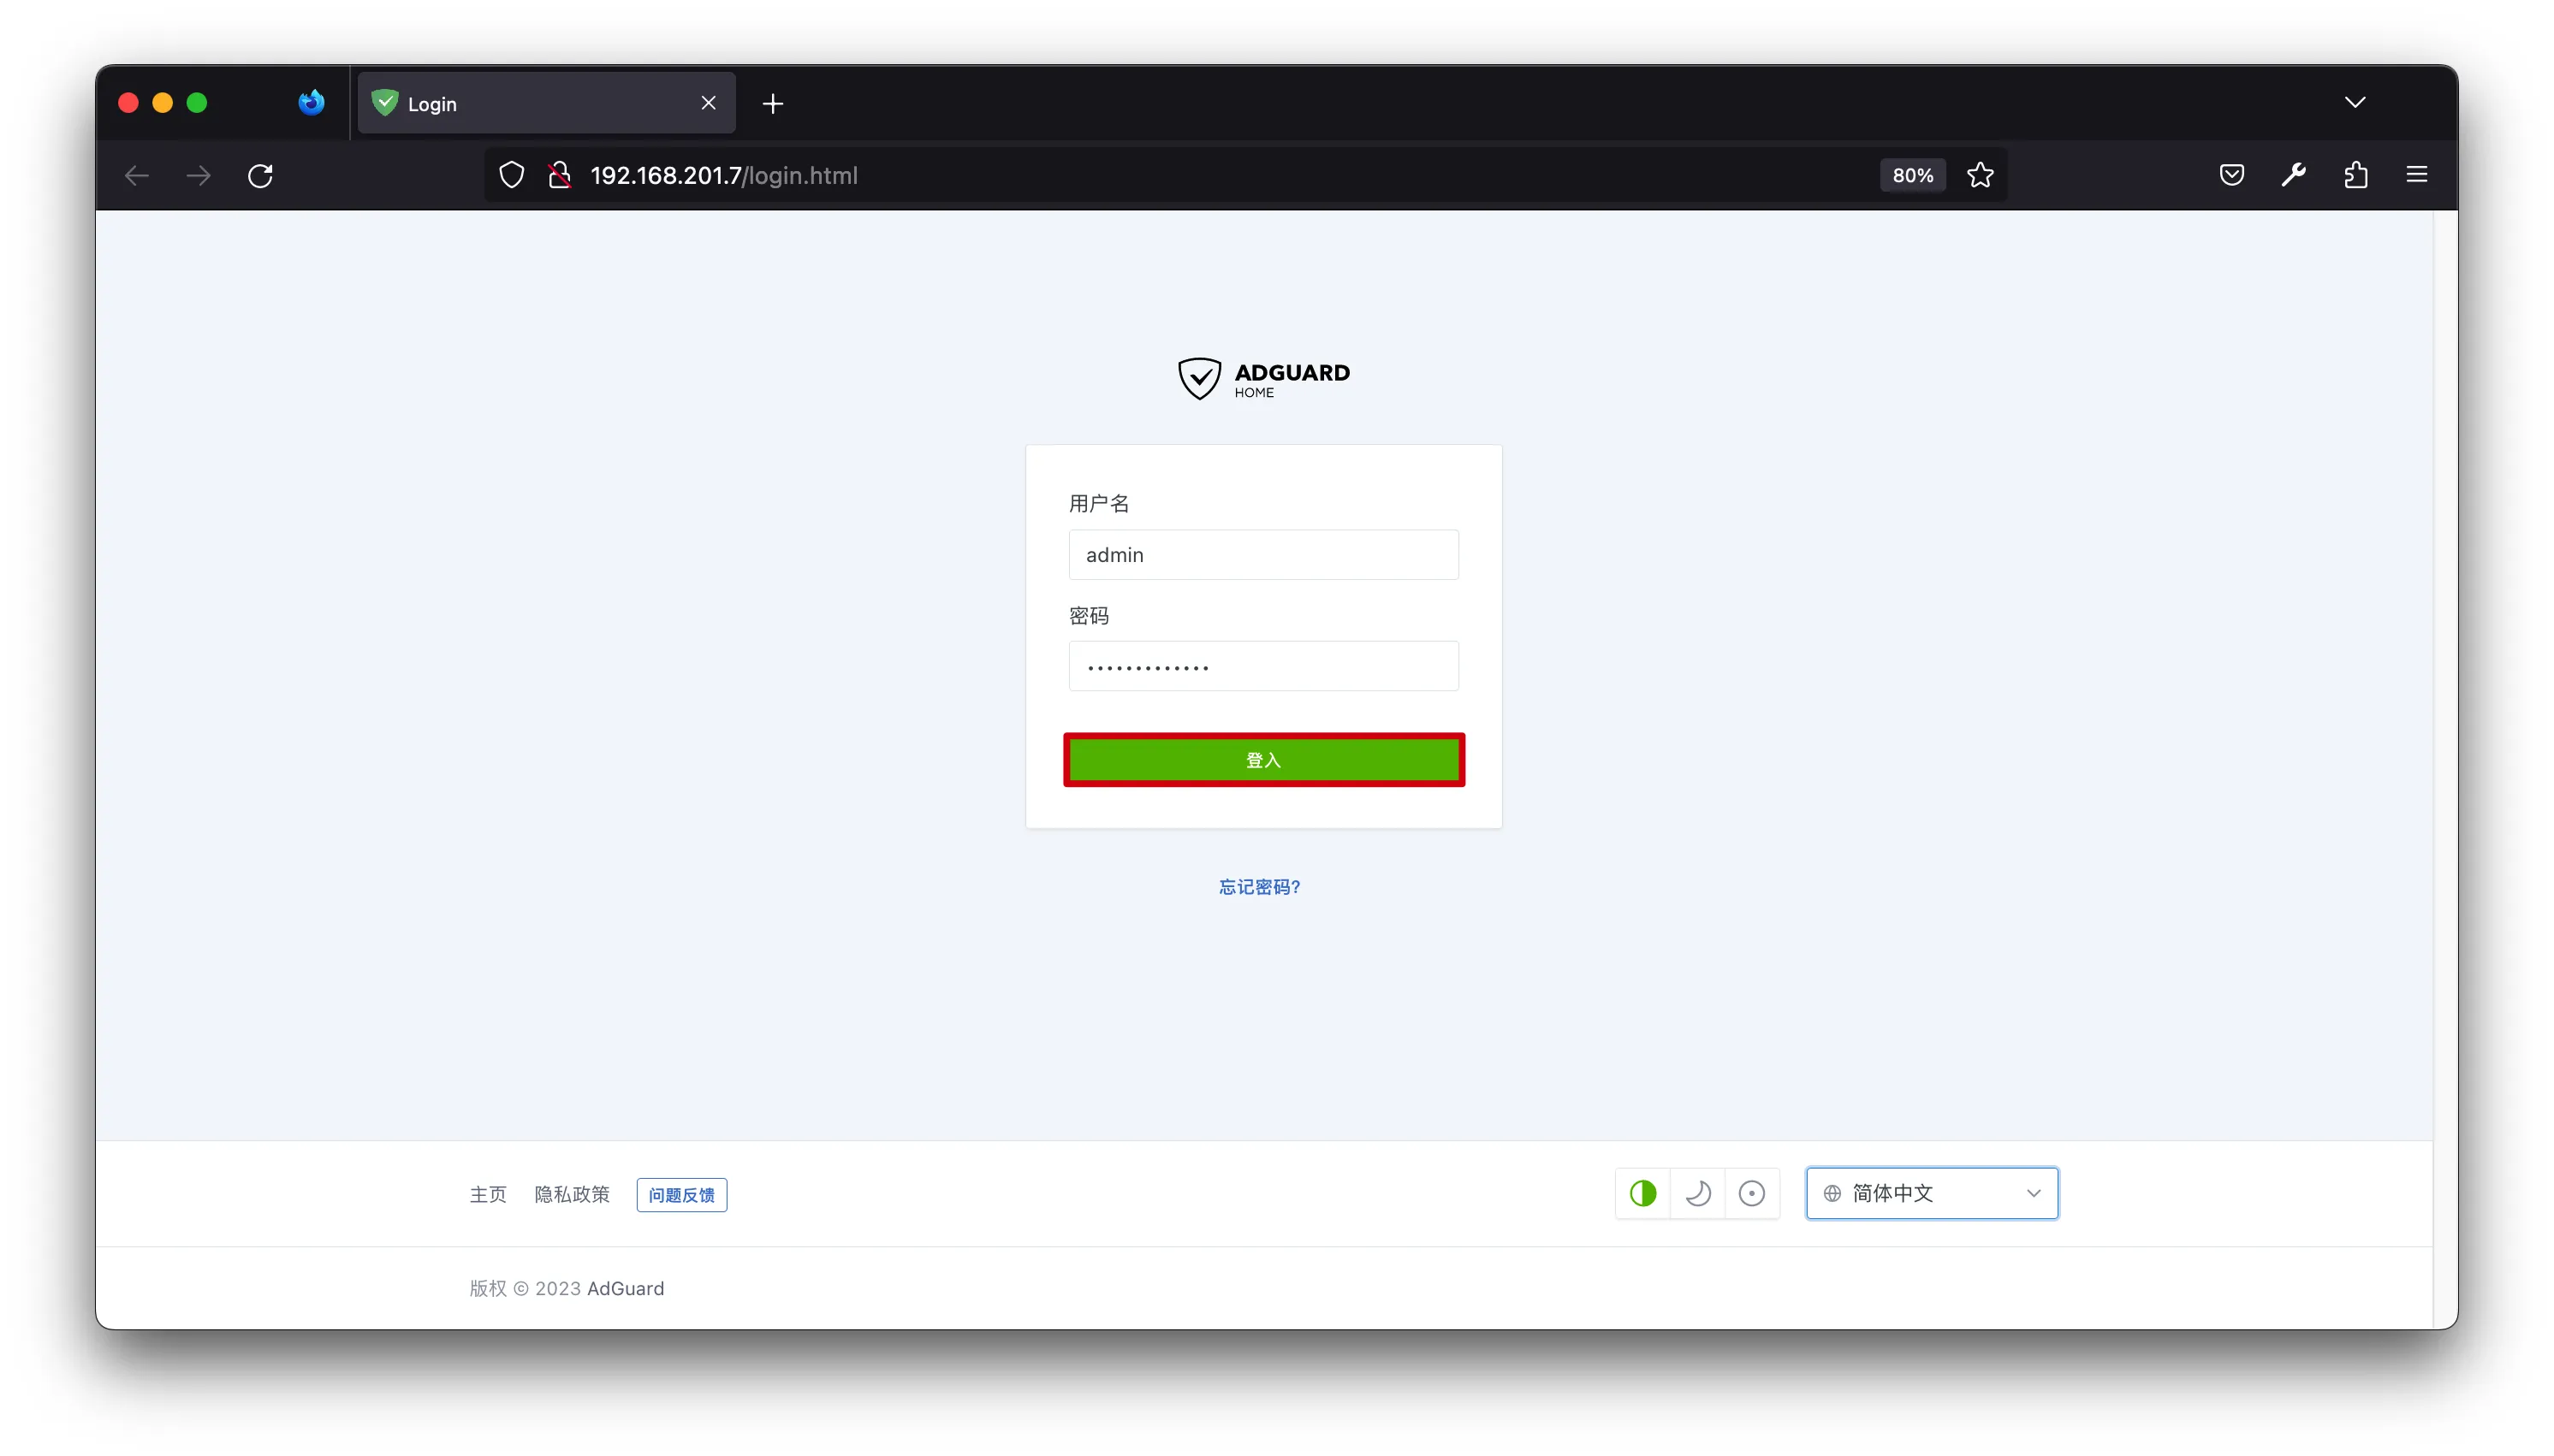Switch to the light theme sun
Screen dimensions: 2554x1456
[1752, 1193]
